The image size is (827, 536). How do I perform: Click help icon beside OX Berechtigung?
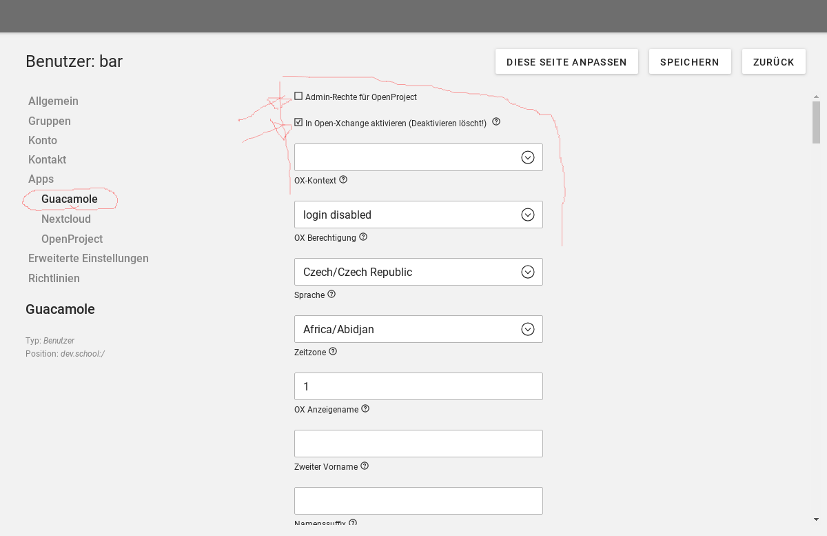363,237
